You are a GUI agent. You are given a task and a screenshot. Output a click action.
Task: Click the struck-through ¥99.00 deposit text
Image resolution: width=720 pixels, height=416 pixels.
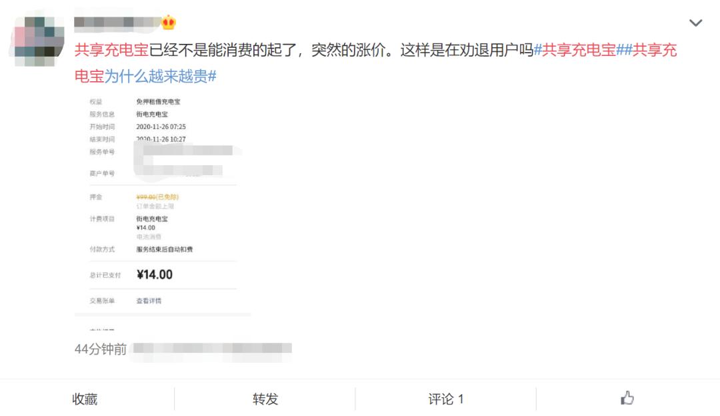[146, 197]
